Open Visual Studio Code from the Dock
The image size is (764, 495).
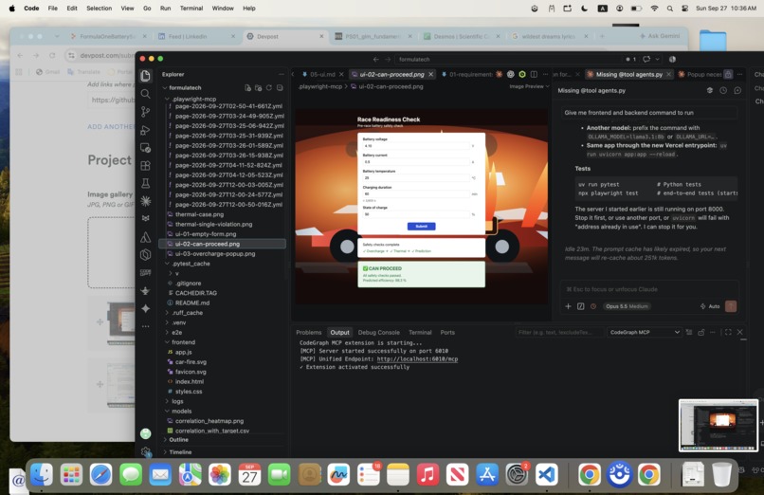546,474
